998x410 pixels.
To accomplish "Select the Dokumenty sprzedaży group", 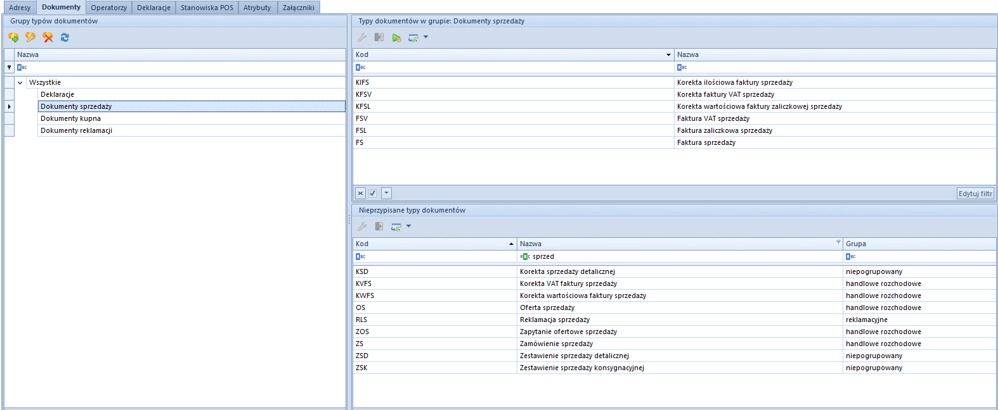I will (191, 106).
